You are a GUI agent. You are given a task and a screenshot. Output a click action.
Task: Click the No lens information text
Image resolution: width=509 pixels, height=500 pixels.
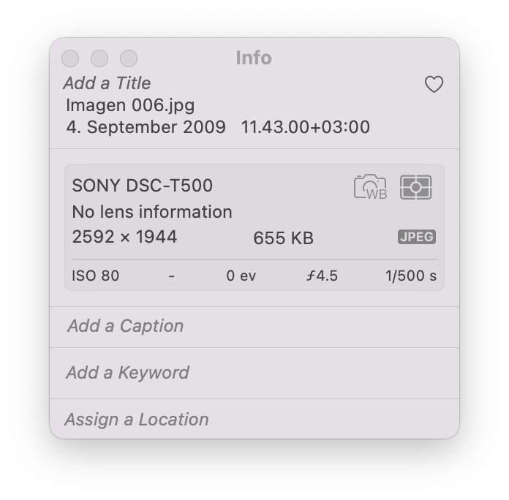pyautogui.click(x=151, y=212)
